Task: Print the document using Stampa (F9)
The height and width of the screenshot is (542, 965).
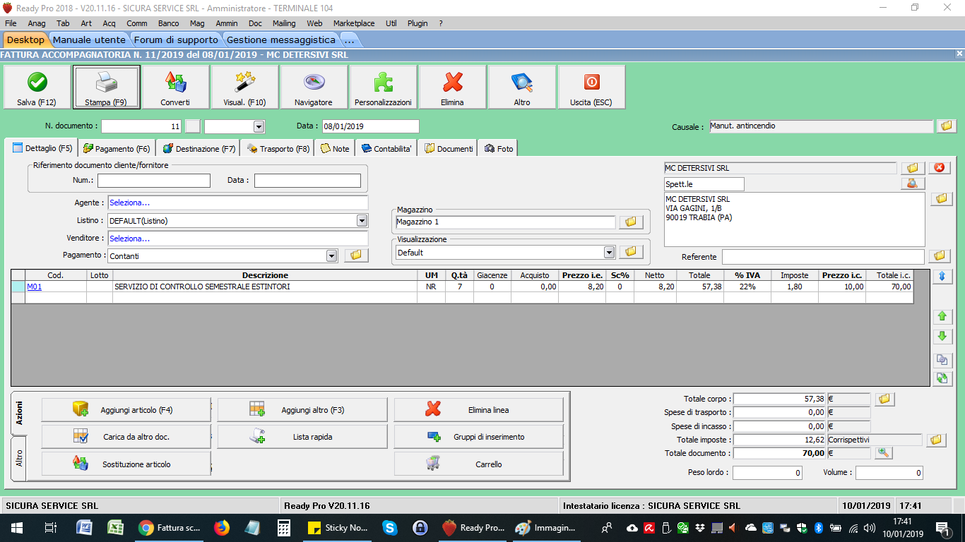Action: 106,88
